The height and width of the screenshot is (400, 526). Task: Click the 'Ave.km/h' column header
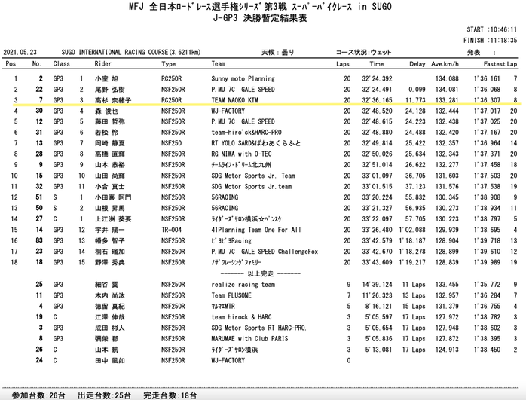(x=445, y=64)
